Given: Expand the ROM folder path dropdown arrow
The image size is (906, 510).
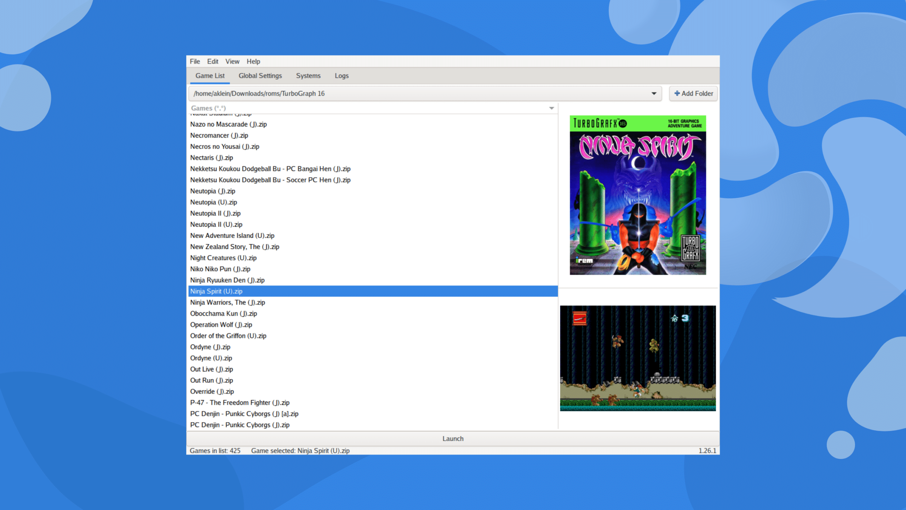Looking at the screenshot, I should pyautogui.click(x=654, y=93).
